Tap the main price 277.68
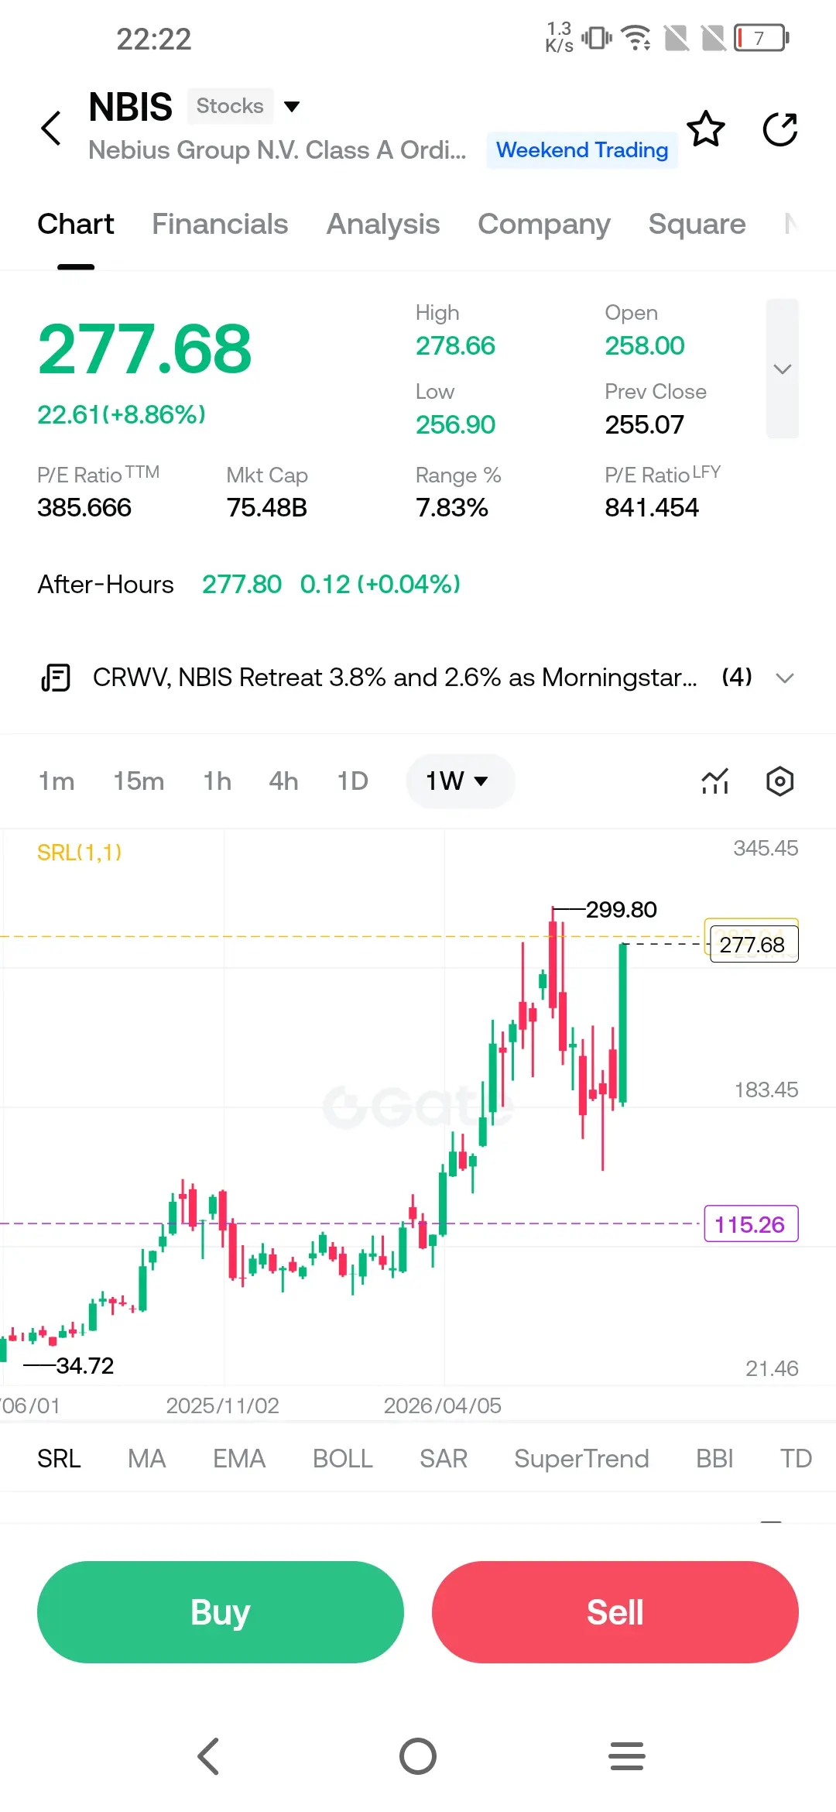The width and height of the screenshot is (836, 1812). coord(145,349)
